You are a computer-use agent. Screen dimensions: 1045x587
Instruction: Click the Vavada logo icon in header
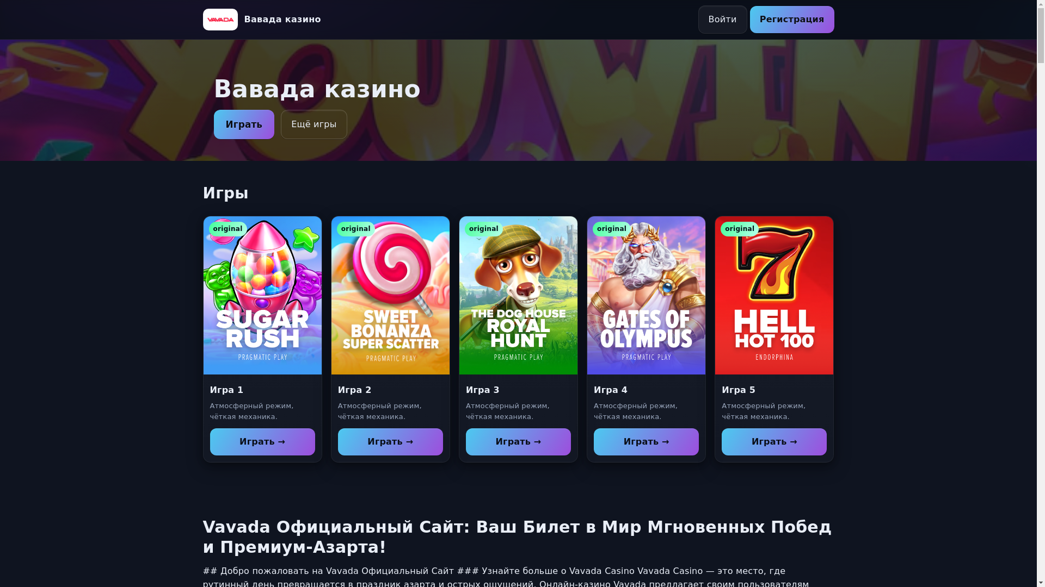coord(220,20)
